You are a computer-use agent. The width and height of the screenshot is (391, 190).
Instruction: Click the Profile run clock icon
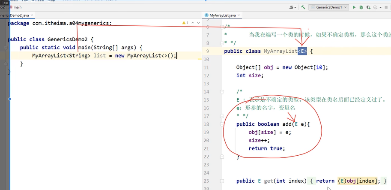(375, 7)
